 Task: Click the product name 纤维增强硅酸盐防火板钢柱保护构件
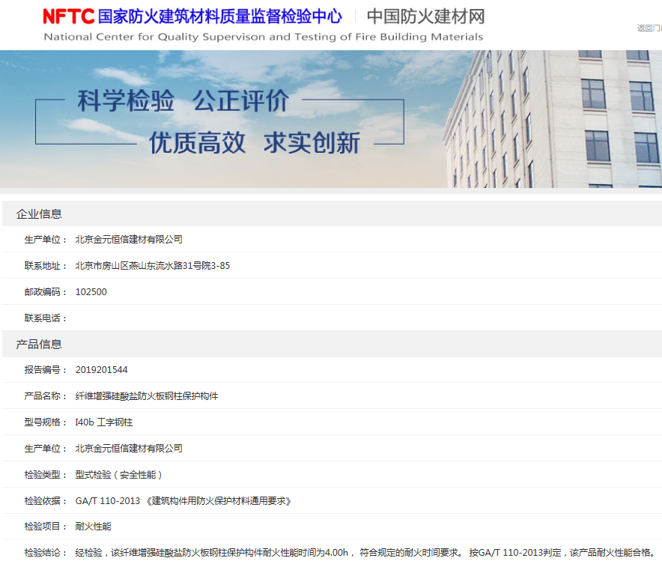[147, 396]
